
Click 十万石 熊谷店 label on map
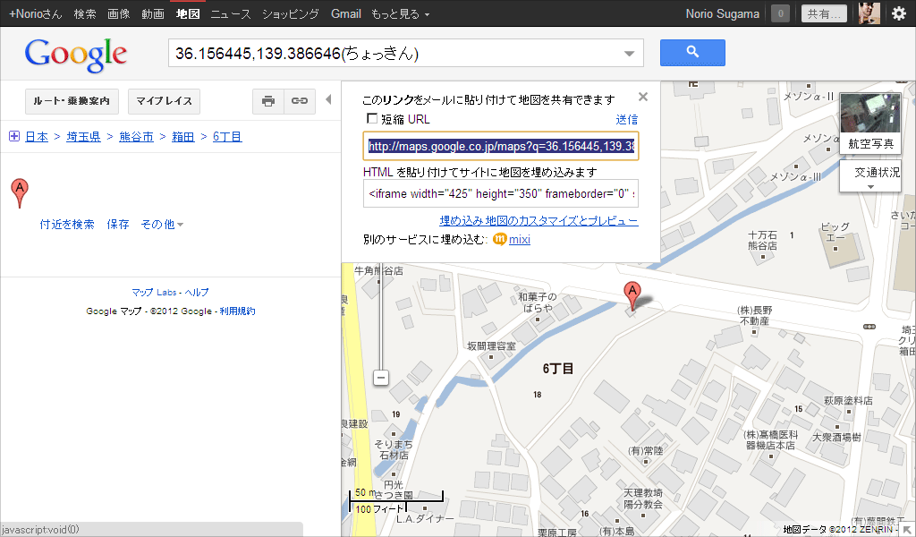(x=762, y=240)
